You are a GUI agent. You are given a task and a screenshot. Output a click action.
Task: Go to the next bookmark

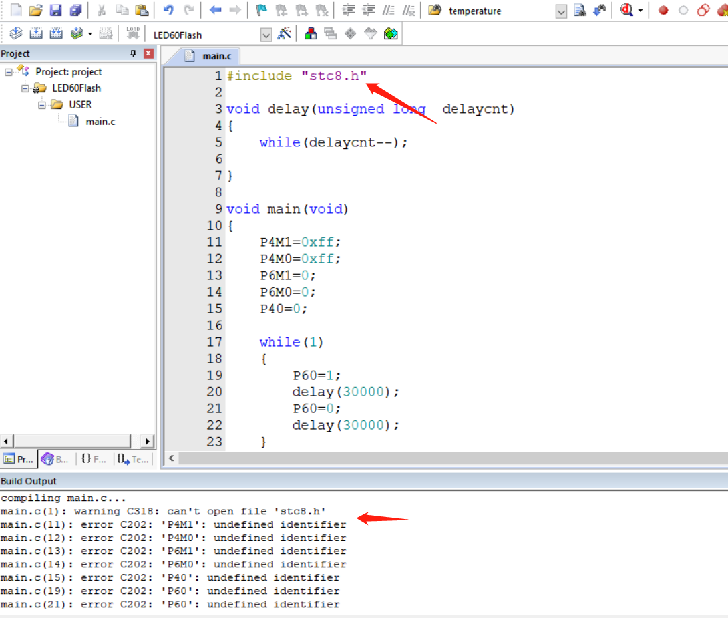coord(301,10)
